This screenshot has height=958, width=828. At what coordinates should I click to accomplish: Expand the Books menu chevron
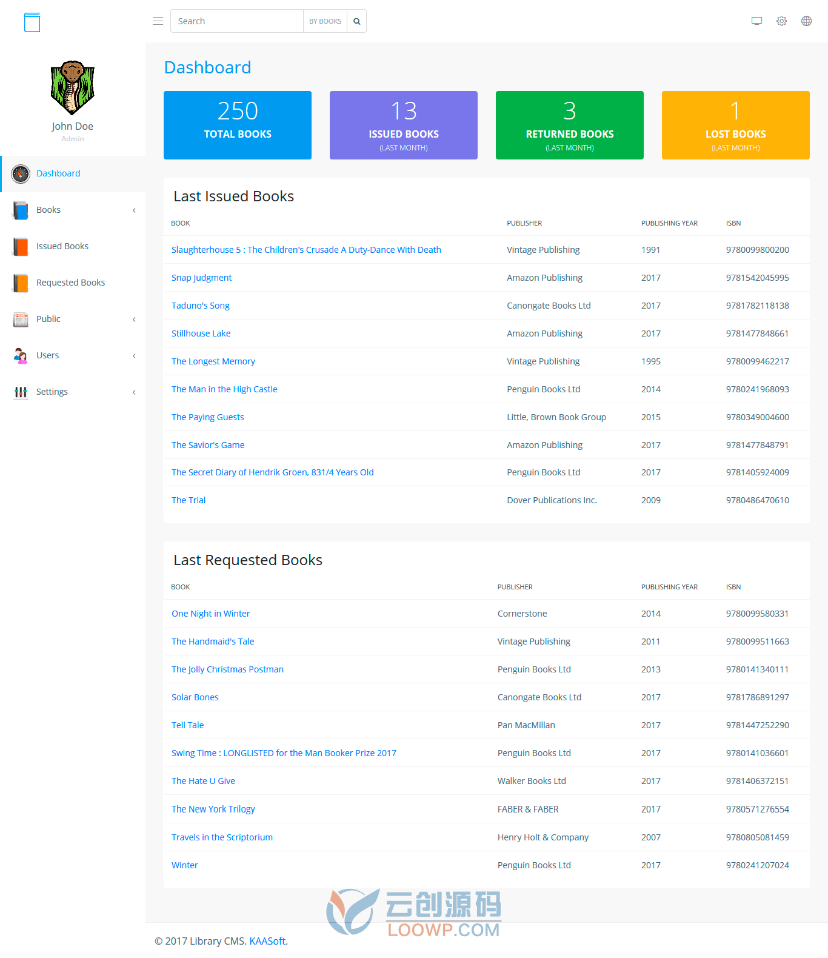(134, 210)
